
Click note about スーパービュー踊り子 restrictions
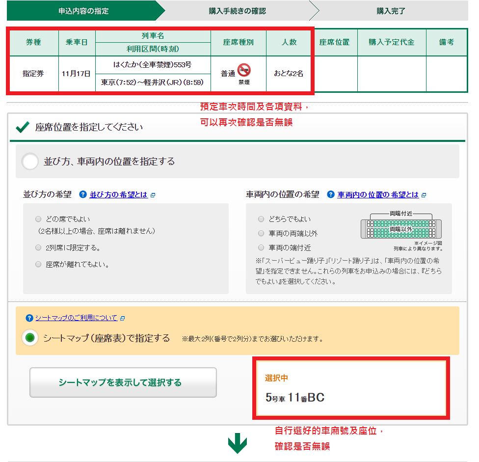348,271
